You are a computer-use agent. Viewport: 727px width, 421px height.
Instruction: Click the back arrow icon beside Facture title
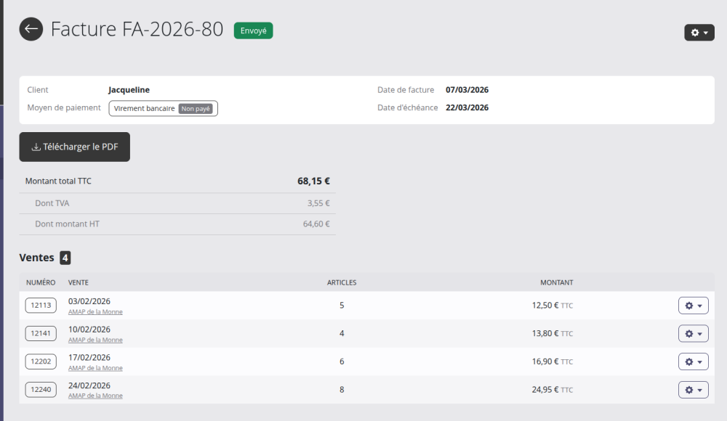(x=31, y=29)
